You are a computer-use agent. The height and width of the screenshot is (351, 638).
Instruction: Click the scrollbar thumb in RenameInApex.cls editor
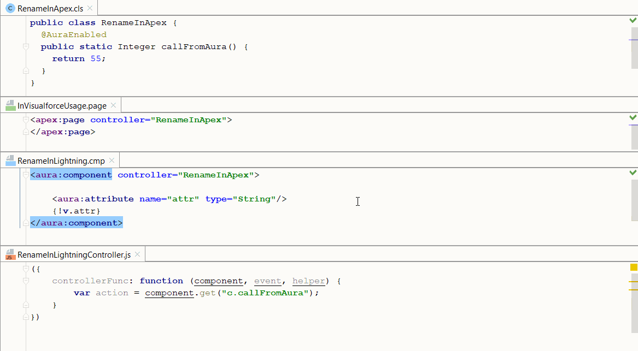coord(635,48)
